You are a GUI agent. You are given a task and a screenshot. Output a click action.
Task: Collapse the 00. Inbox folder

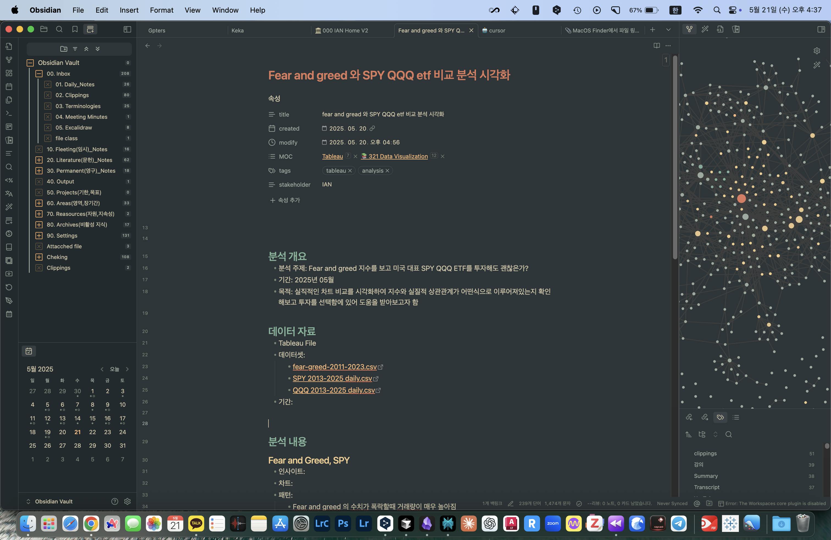click(x=39, y=74)
